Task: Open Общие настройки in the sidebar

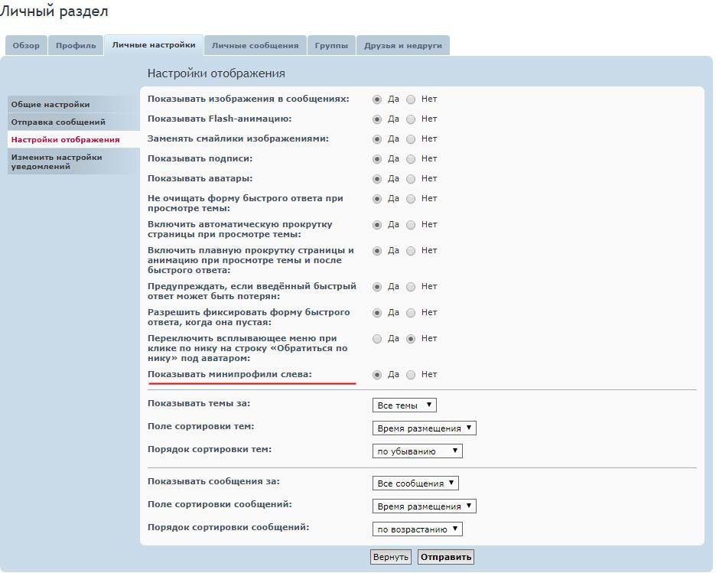Action: coord(50,105)
